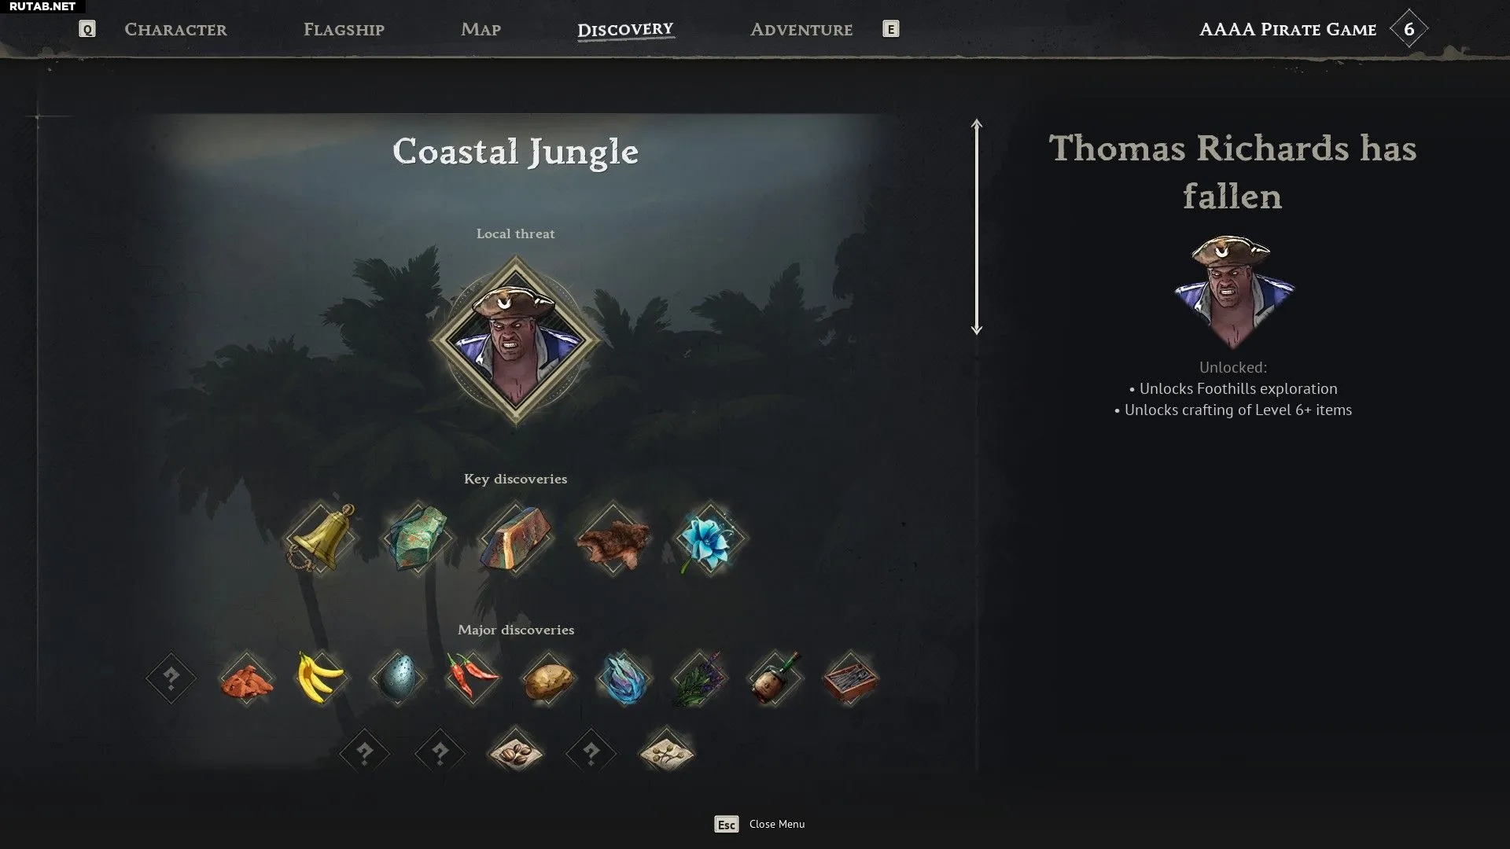Select the red chili peppers discovery
Viewport: 1510px width, 849px height.
[472, 678]
